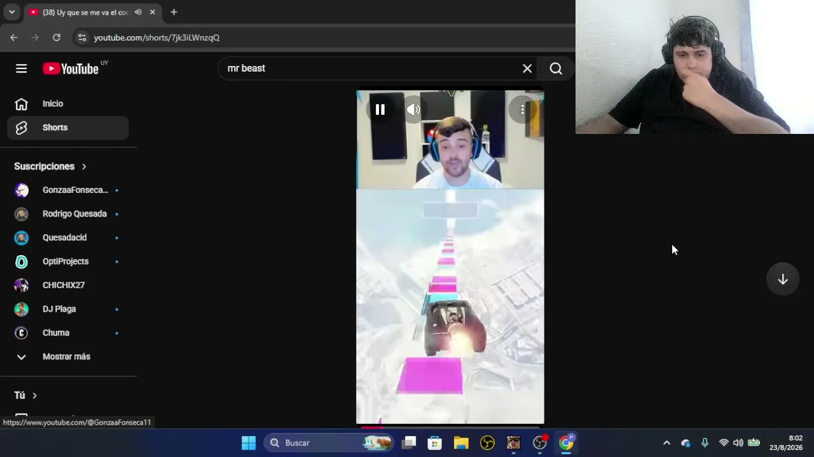814x457 pixels.
Task: View site information icon in address bar
Action: tap(82, 37)
